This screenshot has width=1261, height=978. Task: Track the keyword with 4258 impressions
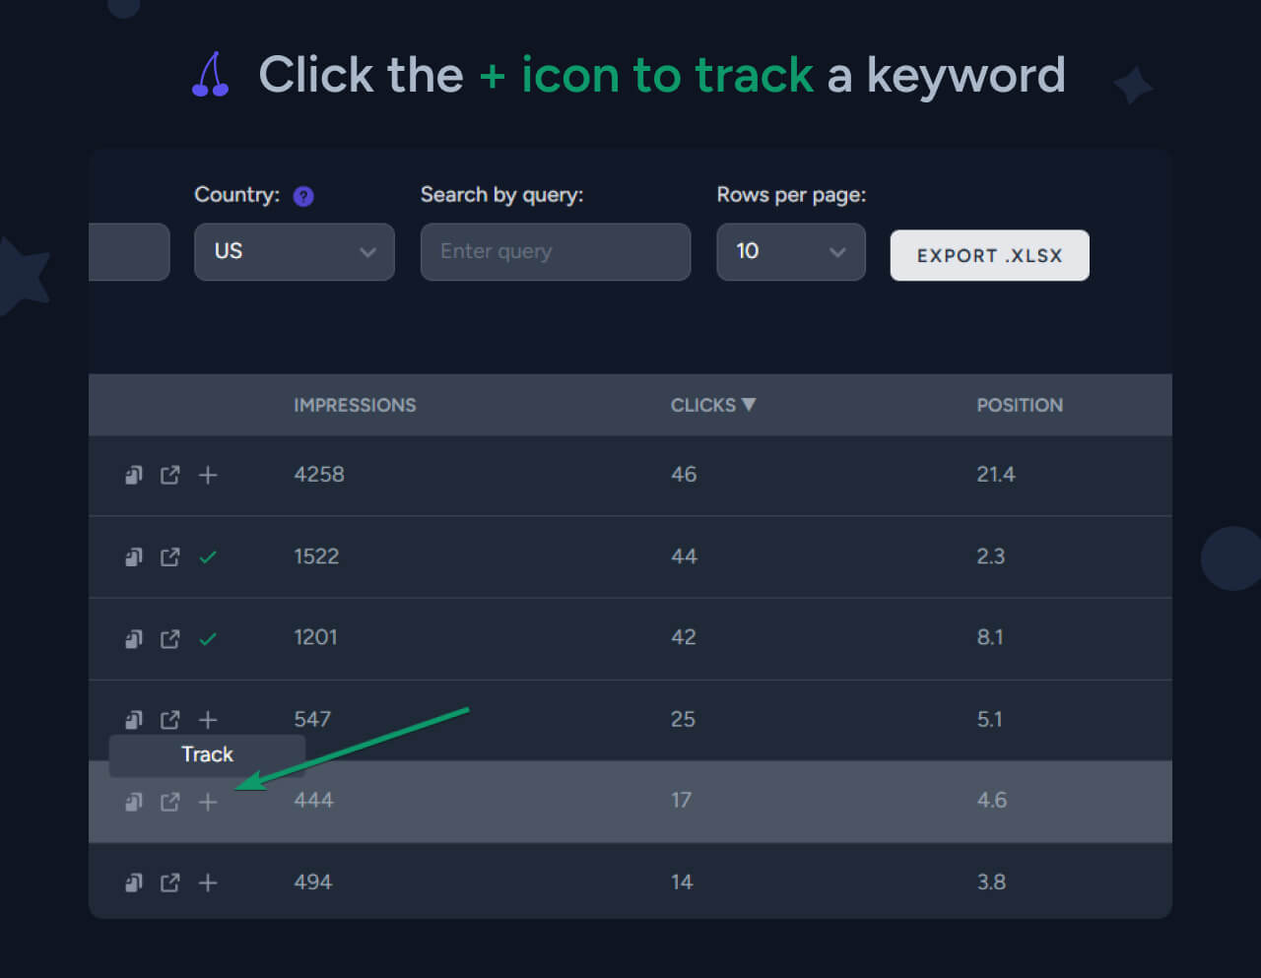pos(208,476)
